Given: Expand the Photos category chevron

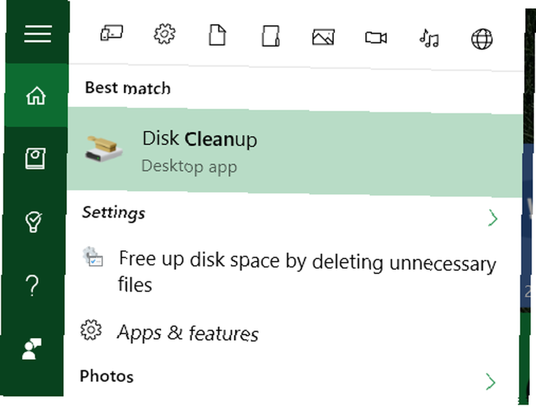Looking at the screenshot, I should tap(490, 382).
